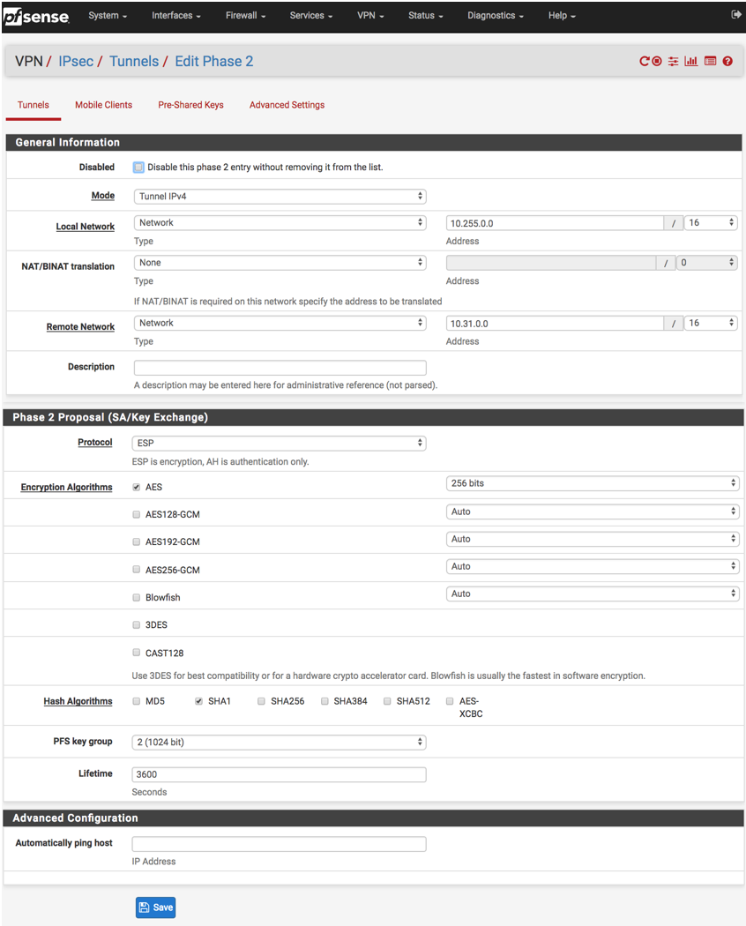Check the SHA256 hash algorithm

point(261,700)
